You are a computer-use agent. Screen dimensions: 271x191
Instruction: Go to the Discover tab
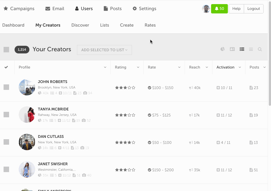(x=80, y=25)
